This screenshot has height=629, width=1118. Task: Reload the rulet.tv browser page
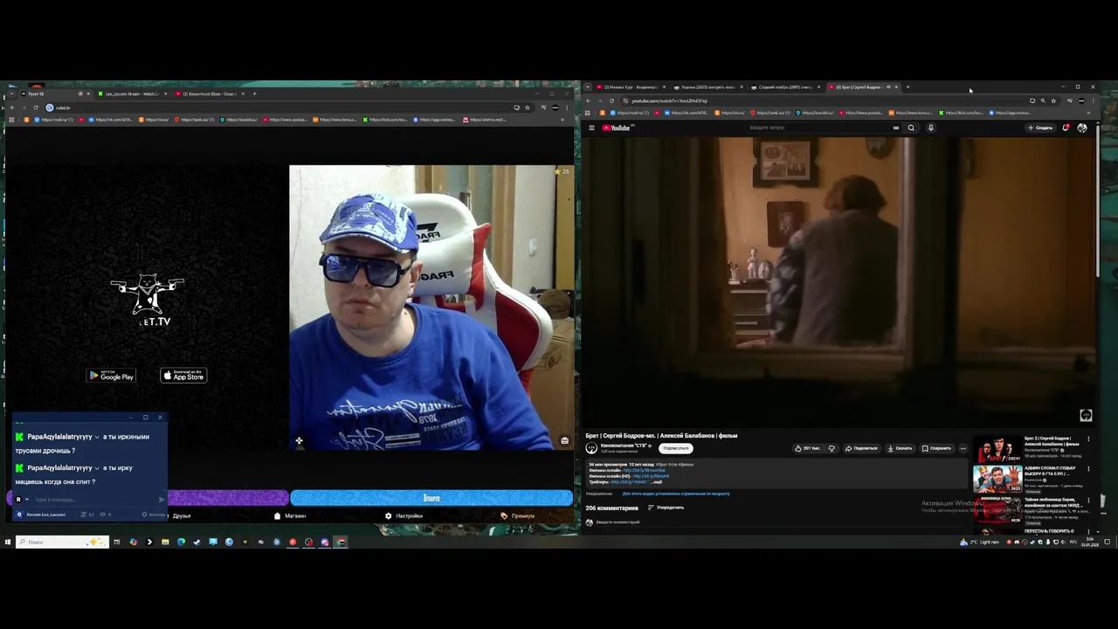pyautogui.click(x=36, y=107)
